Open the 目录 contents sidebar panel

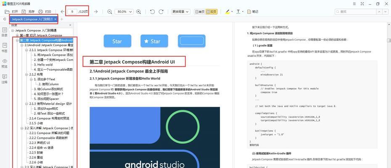coord(5,32)
